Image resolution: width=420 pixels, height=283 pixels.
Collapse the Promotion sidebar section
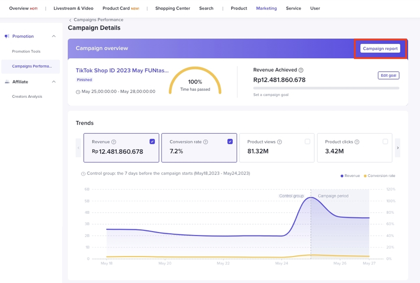click(x=54, y=36)
